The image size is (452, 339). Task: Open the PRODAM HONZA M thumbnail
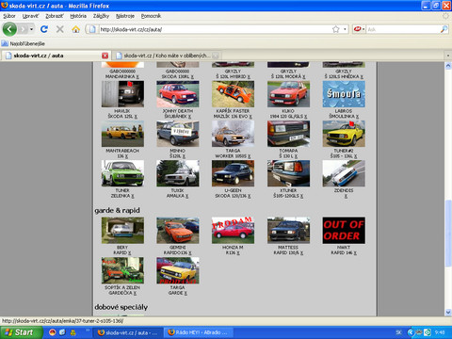coord(233,231)
